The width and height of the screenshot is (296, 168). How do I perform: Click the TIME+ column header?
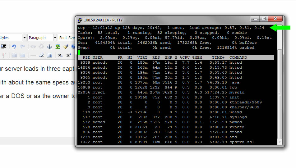[x=218, y=57]
